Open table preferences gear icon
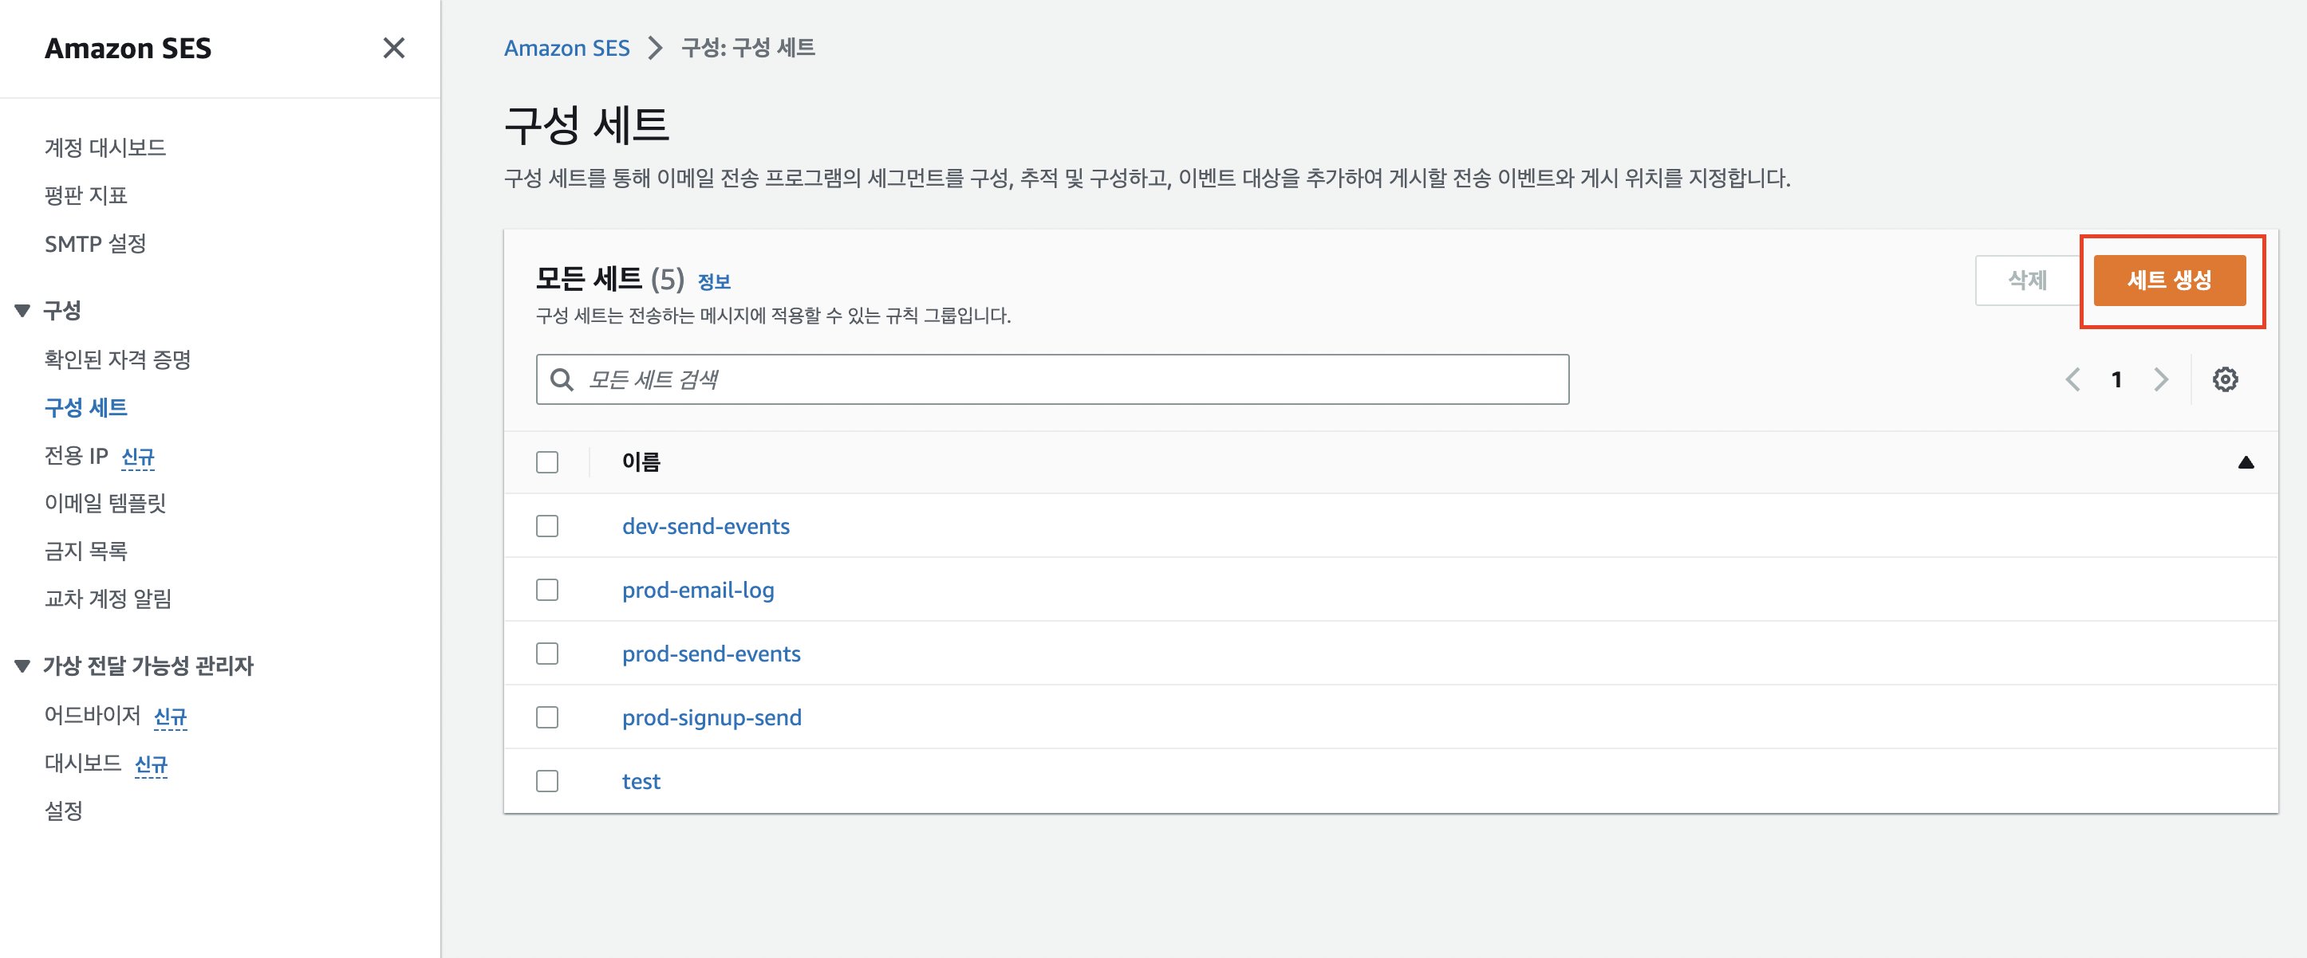2307x958 pixels. (2225, 379)
